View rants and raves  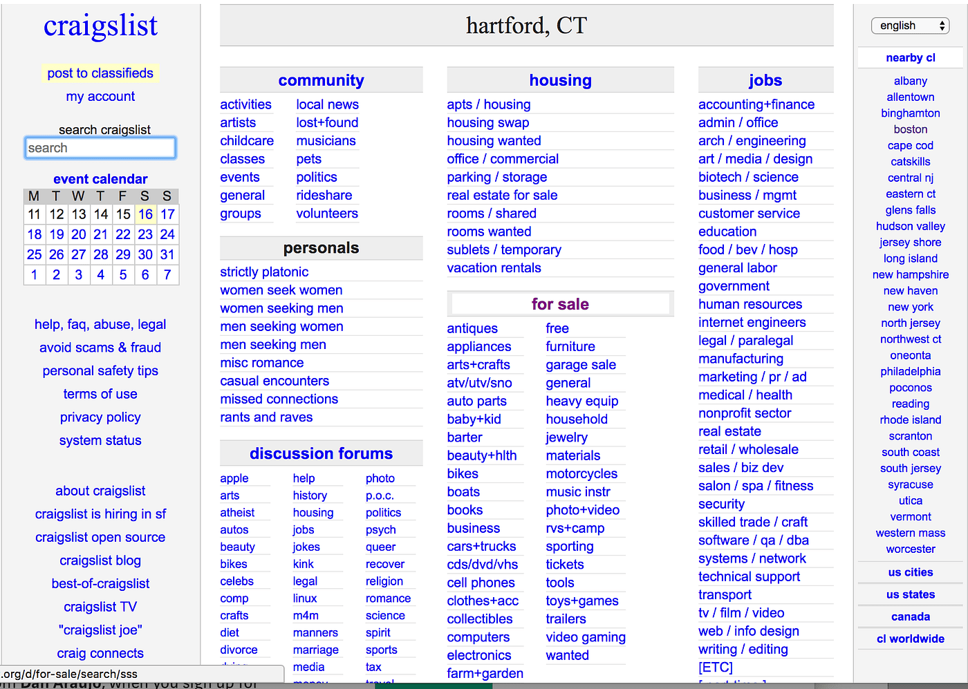pos(266,417)
